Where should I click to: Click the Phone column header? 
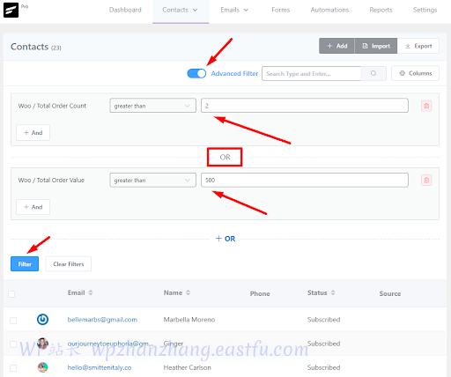tap(260, 293)
